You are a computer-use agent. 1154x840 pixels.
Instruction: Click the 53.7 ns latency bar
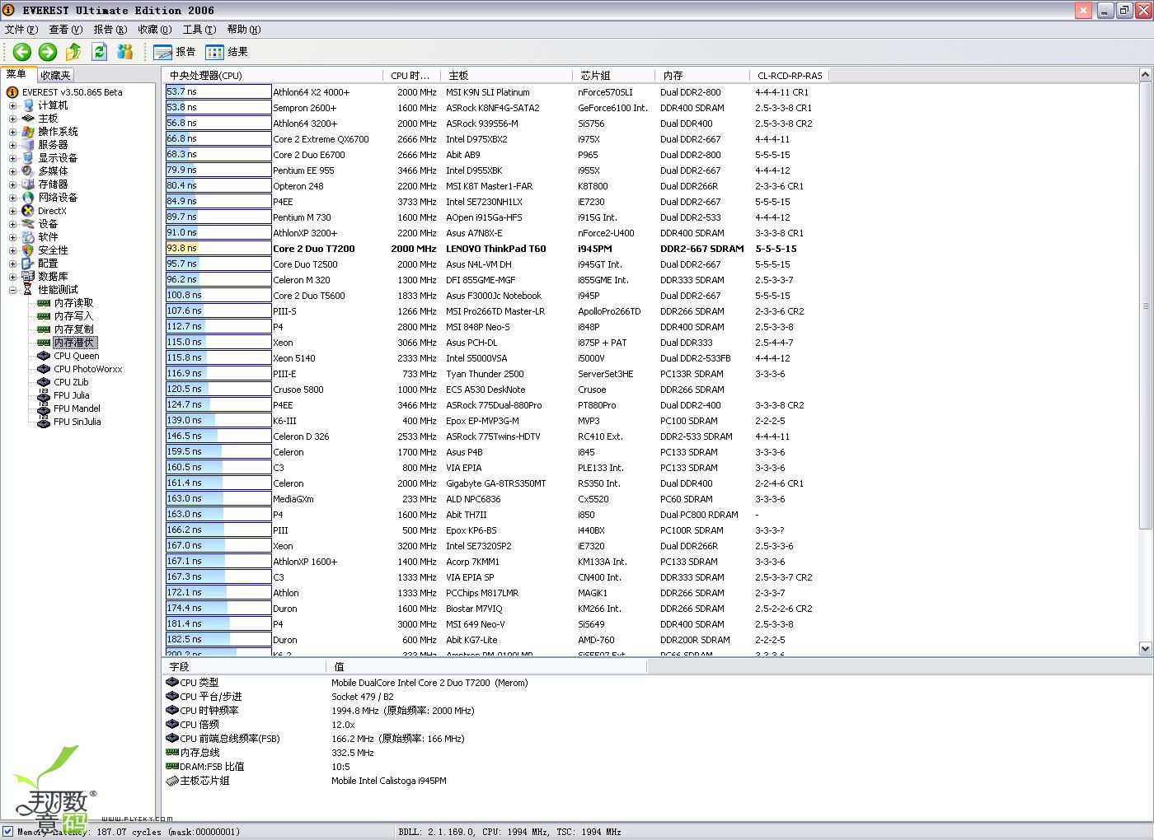coord(218,92)
